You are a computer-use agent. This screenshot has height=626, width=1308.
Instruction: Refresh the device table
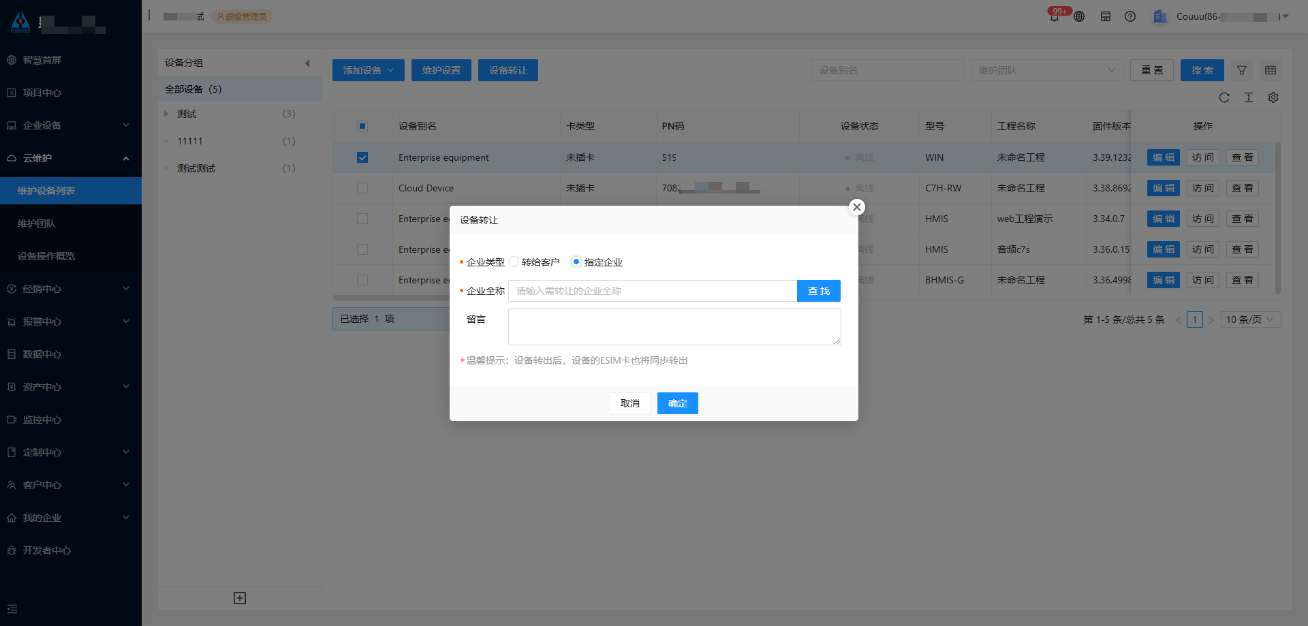[x=1224, y=97]
